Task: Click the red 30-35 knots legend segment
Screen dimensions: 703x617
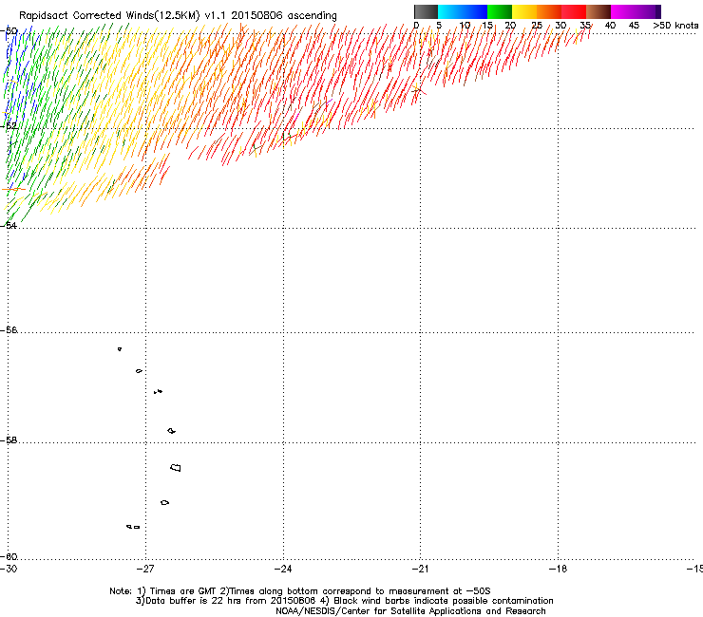Action: [574, 11]
